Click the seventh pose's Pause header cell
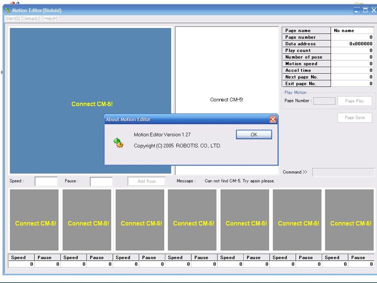Image resolution: width=377 pixels, height=283 pixels. (x=361, y=257)
